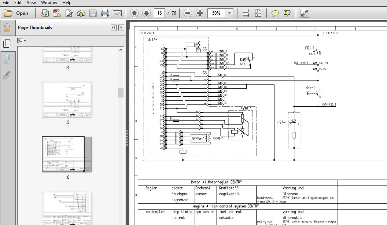
Task: Open the File menu
Action: pos(5,3)
